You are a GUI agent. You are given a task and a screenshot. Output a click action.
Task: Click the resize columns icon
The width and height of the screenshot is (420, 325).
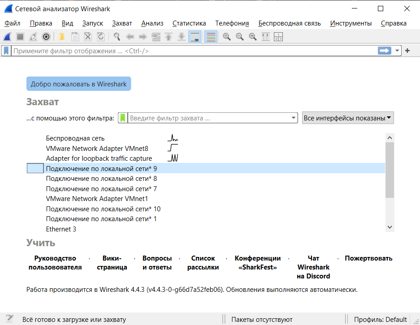265,37
